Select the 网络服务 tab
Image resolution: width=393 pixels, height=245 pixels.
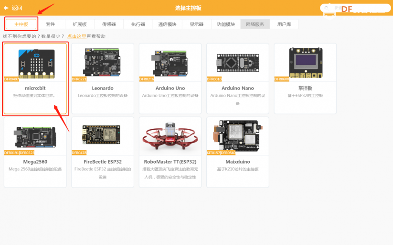click(255, 24)
